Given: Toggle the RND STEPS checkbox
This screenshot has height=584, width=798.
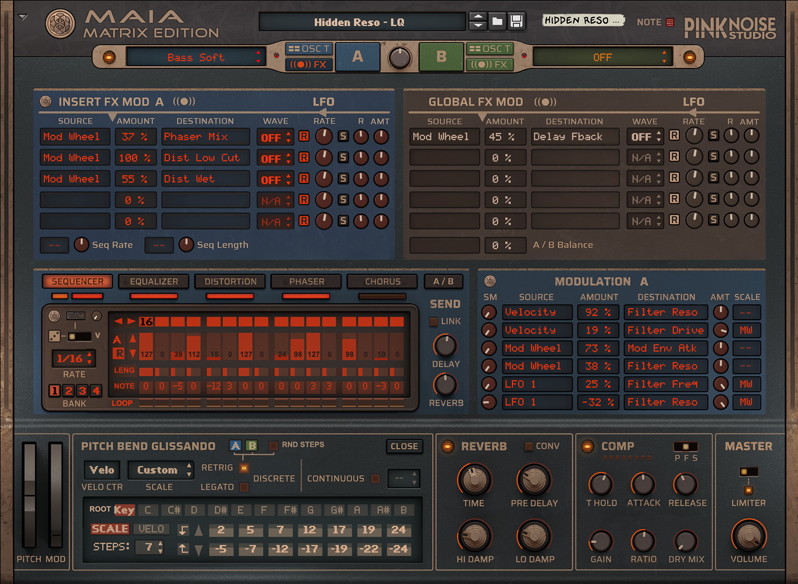Looking at the screenshot, I should pos(274,445).
